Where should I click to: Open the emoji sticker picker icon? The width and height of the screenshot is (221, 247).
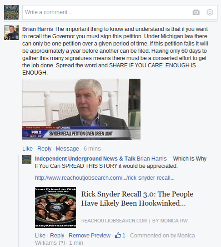tap(210, 12)
